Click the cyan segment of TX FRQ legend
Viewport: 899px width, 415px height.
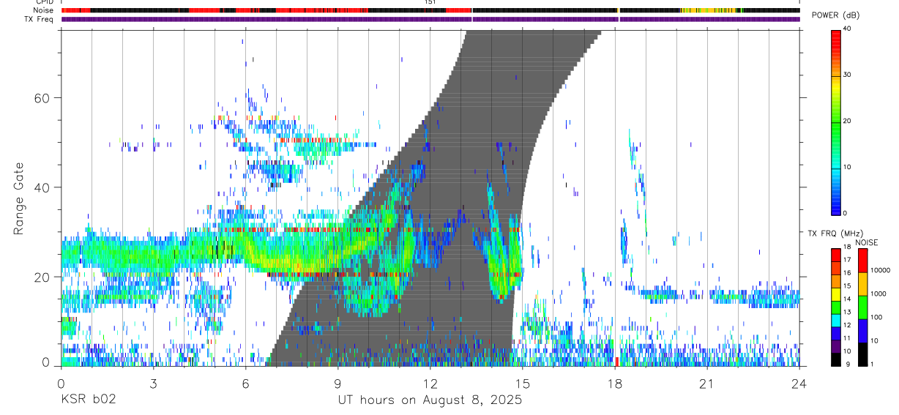[x=835, y=321]
